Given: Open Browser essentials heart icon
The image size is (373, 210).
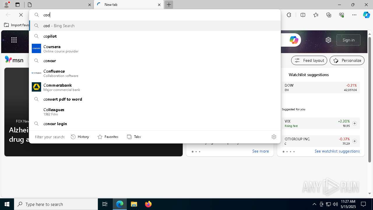Looking at the screenshot, I should pyautogui.click(x=342, y=15).
